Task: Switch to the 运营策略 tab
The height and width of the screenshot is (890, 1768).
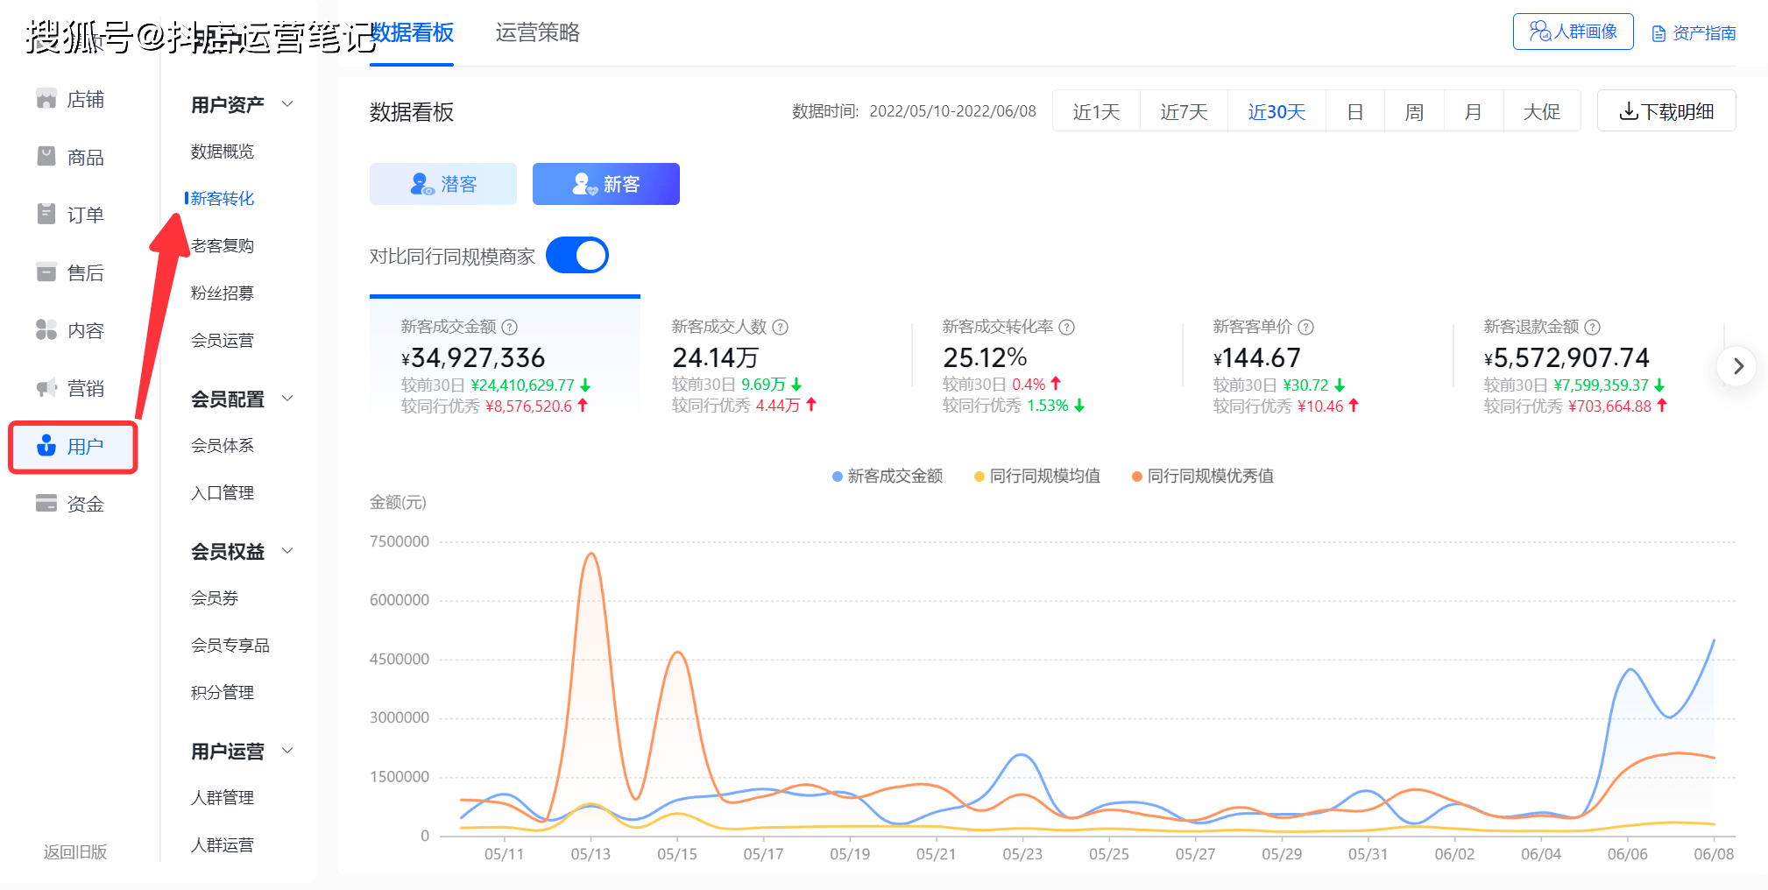Action: [x=536, y=33]
